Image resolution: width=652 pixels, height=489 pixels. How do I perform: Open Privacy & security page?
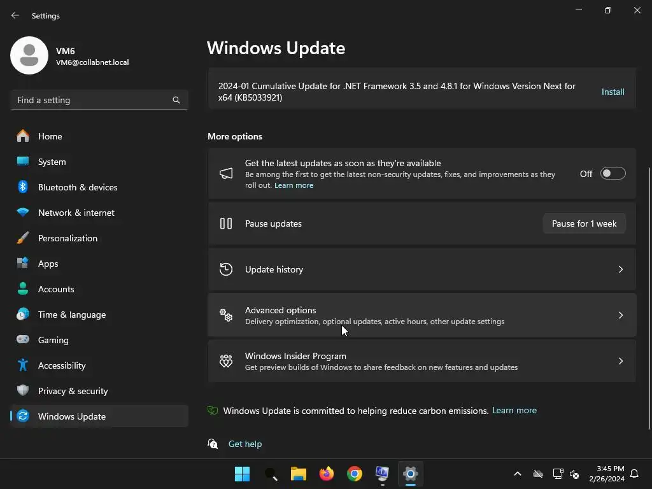tap(99, 390)
